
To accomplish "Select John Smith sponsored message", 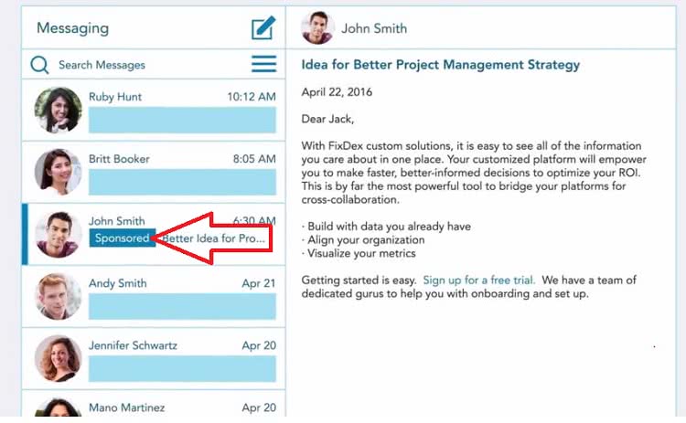I will [154, 234].
